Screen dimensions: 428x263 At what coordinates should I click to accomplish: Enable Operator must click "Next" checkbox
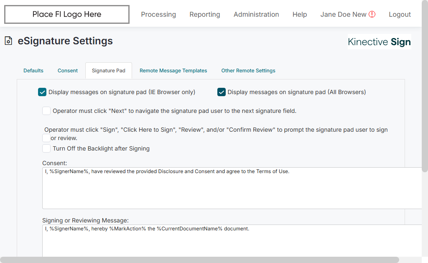click(x=46, y=111)
